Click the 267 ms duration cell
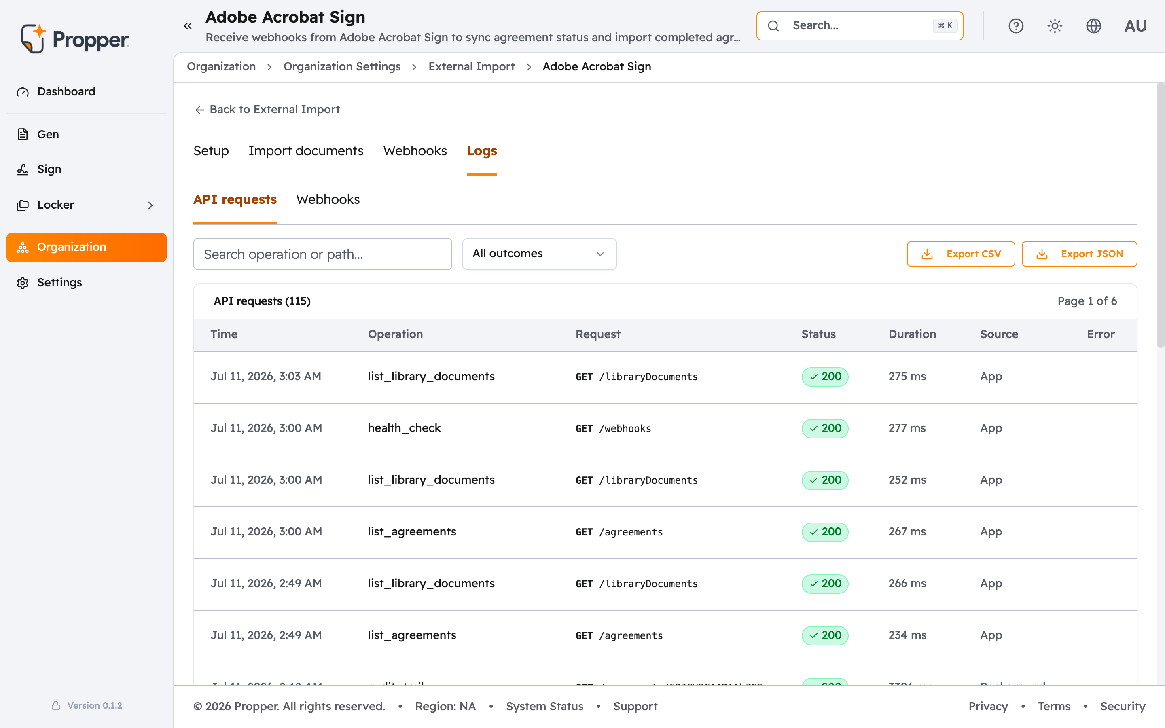 (907, 531)
